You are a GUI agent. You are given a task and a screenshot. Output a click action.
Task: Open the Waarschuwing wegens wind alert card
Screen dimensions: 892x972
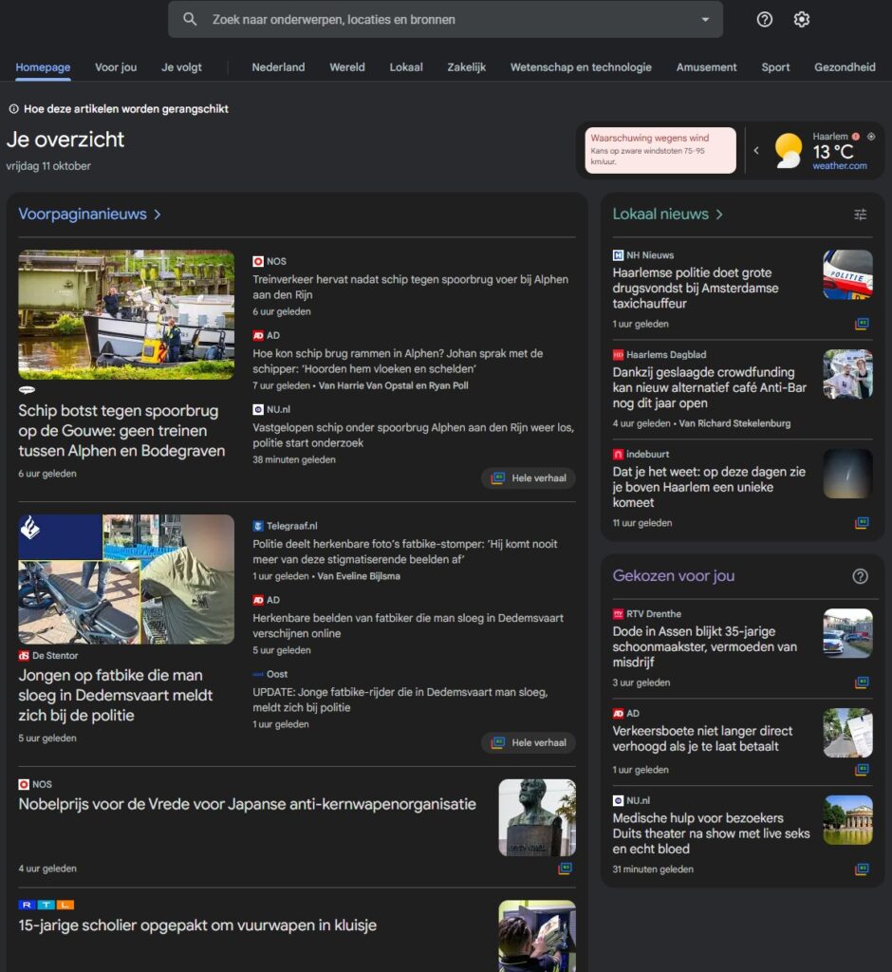point(660,150)
